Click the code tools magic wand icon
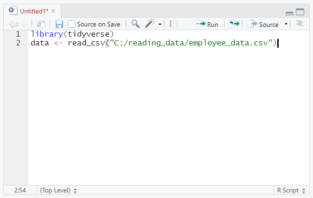Viewport: 313px width, 198px height. tap(150, 24)
